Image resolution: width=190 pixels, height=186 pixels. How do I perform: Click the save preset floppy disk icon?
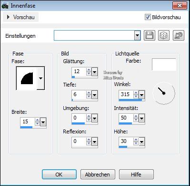tap(150, 35)
